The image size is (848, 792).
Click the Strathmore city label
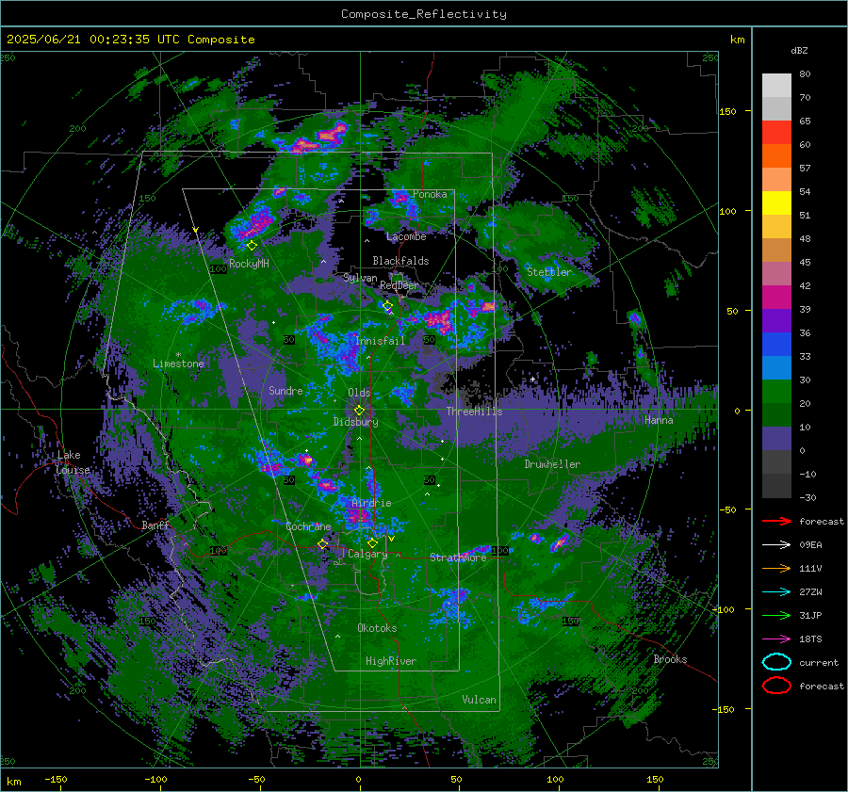(458, 558)
